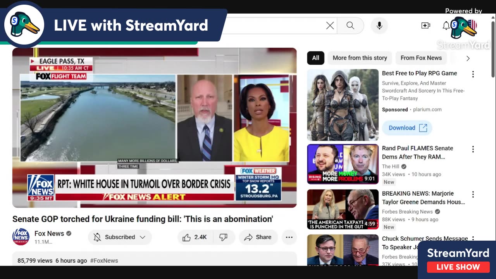Select the All filter chip
496x279 pixels.
316,58
